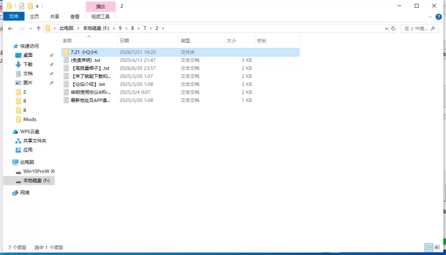This screenshot has height=255, width=446.
Task: Expand the chevron after 此电脑 breadcrumb
Action: coord(78,28)
